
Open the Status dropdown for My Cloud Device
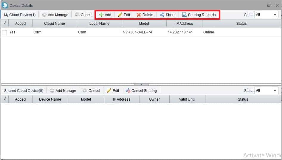[x=266, y=15]
